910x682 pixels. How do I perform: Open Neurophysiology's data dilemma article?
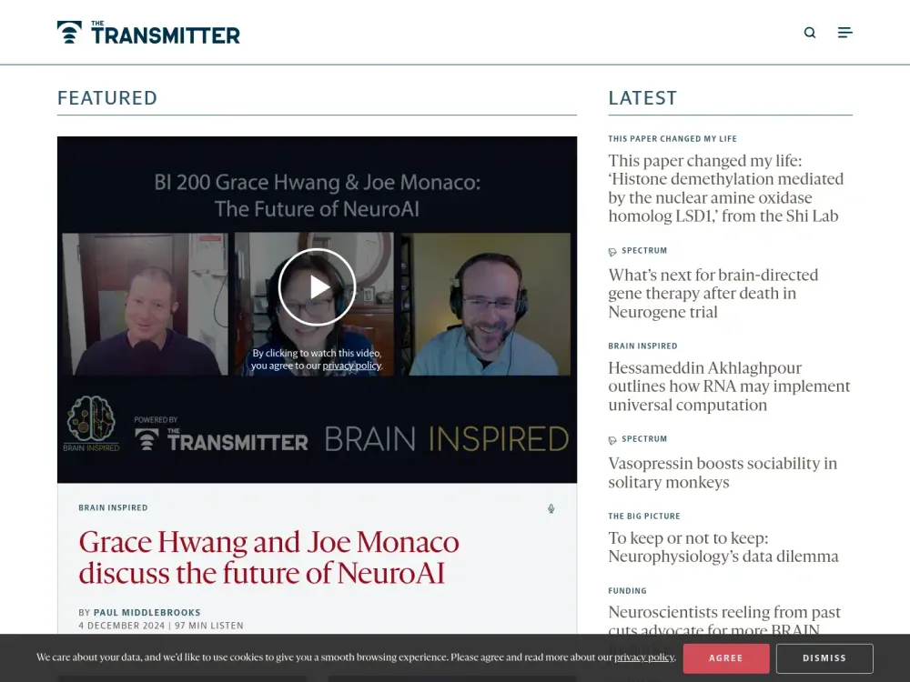723,547
